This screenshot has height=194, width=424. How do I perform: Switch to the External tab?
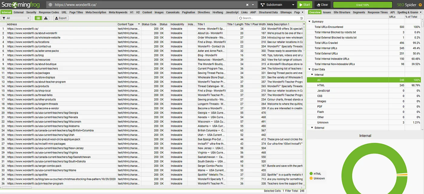[x=18, y=12]
